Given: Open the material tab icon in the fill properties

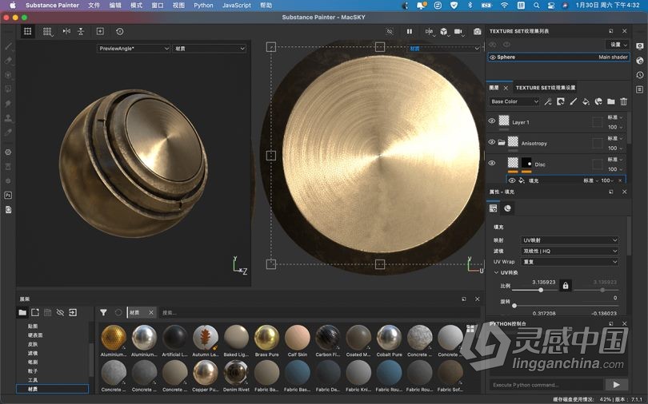Looking at the screenshot, I should 507,208.
